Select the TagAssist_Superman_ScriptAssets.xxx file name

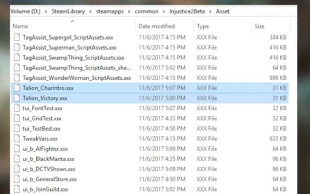coord(69,48)
